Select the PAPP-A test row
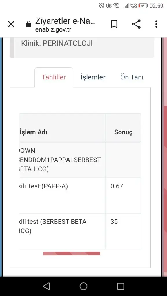The image size is (167, 296). tap(80, 196)
